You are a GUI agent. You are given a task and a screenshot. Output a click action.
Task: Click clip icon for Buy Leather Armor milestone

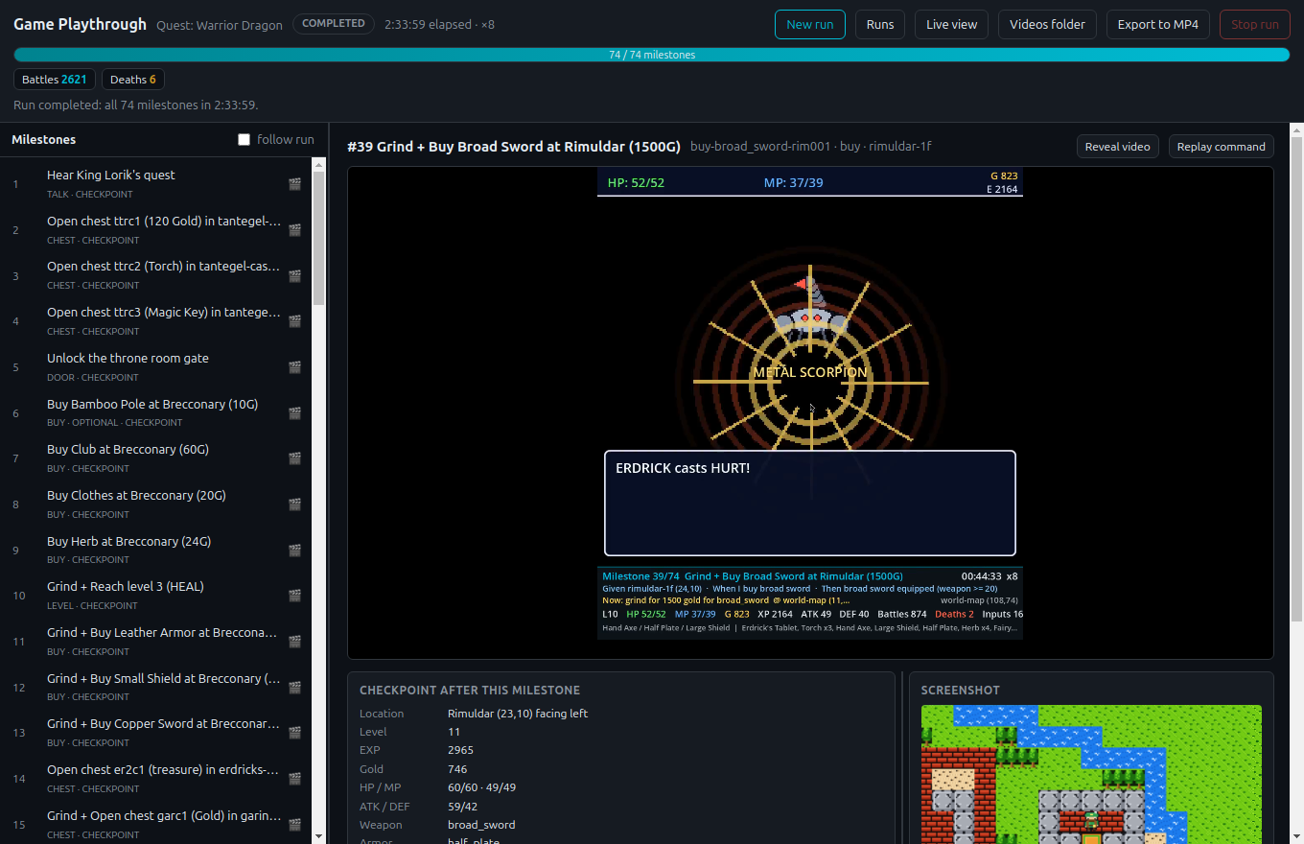[x=295, y=642]
